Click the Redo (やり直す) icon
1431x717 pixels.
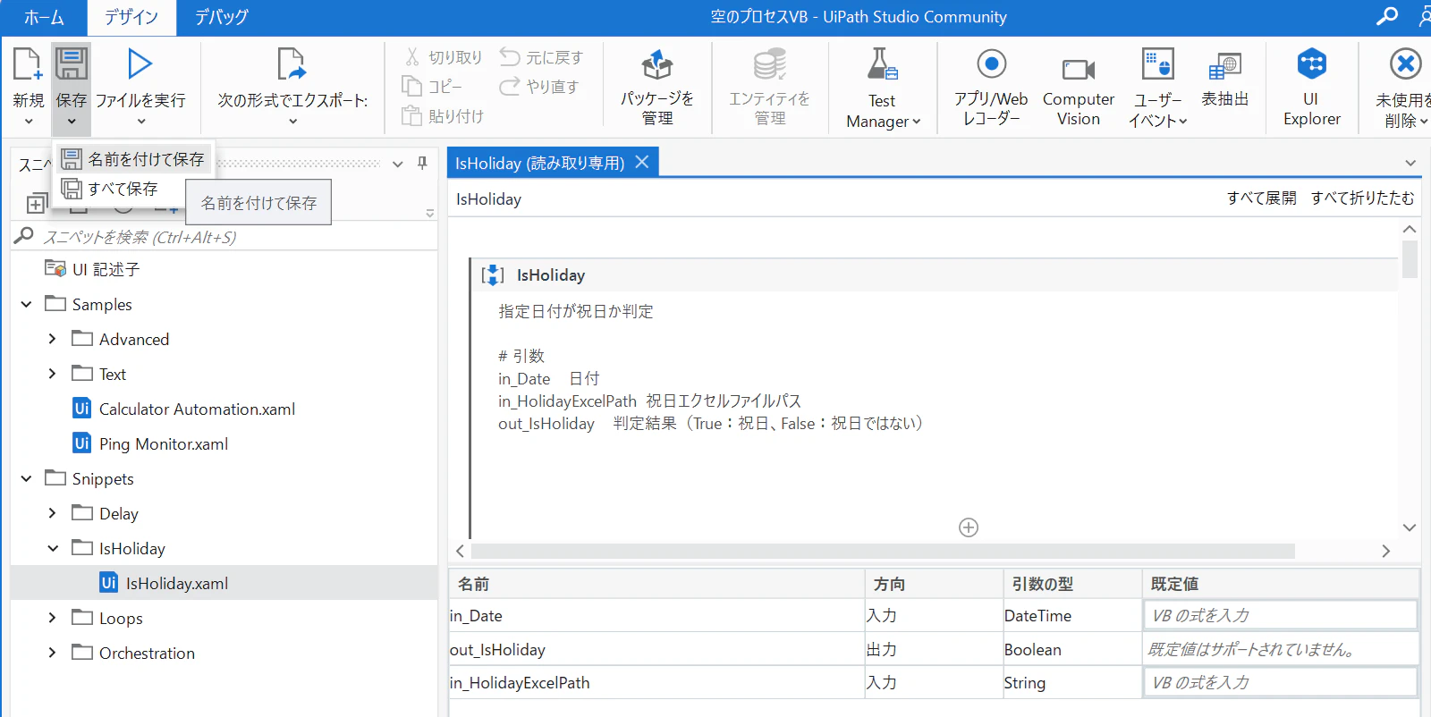click(510, 87)
